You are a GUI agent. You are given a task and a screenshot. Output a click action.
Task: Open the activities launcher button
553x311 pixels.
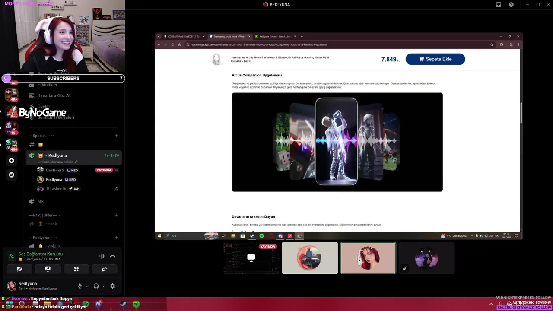click(x=76, y=269)
